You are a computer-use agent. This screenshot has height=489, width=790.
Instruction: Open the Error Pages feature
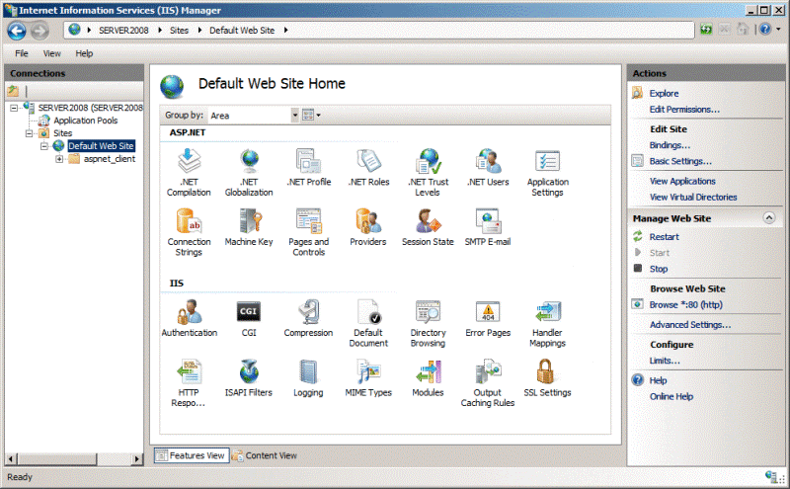coord(488,318)
